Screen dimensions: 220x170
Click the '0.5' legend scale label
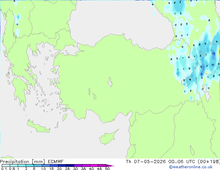pyautogui.click(x=12, y=169)
